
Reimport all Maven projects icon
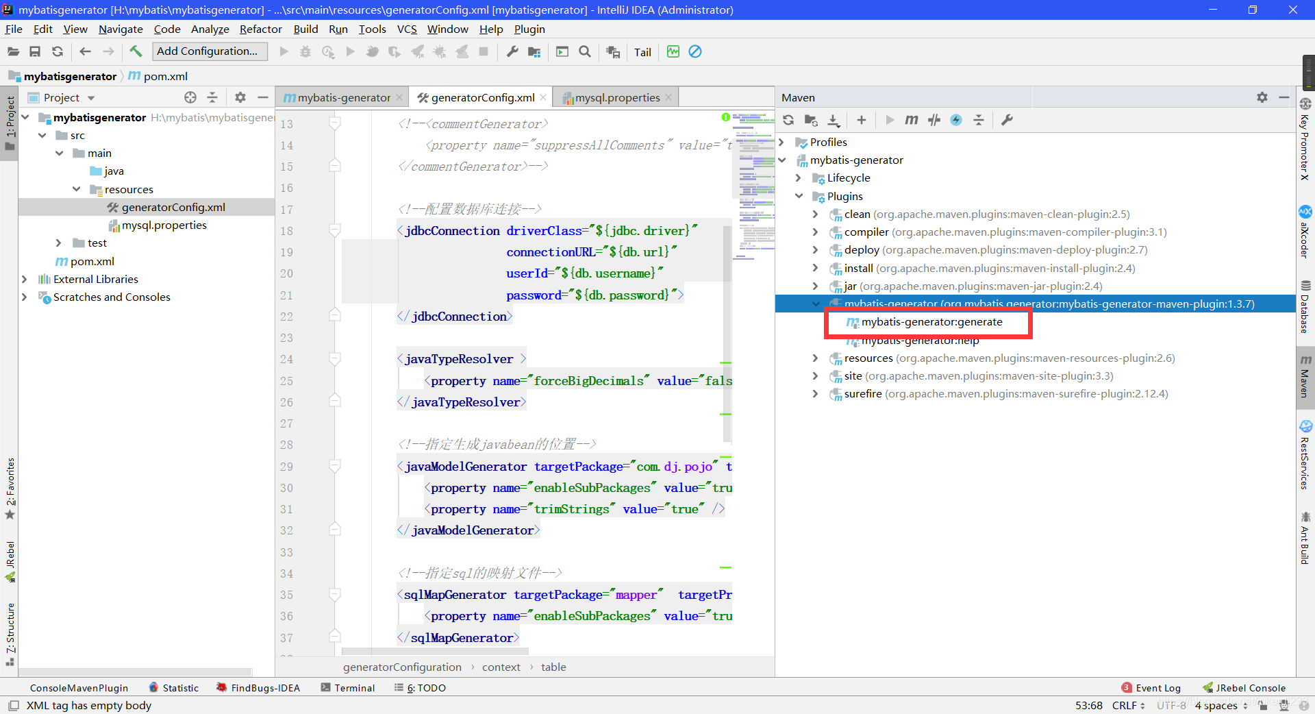pyautogui.click(x=788, y=120)
